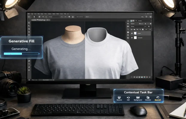This screenshot has height=119, width=186.
Task: Click the triangle icon atop the right panel strip
Action: (x=128, y=21)
